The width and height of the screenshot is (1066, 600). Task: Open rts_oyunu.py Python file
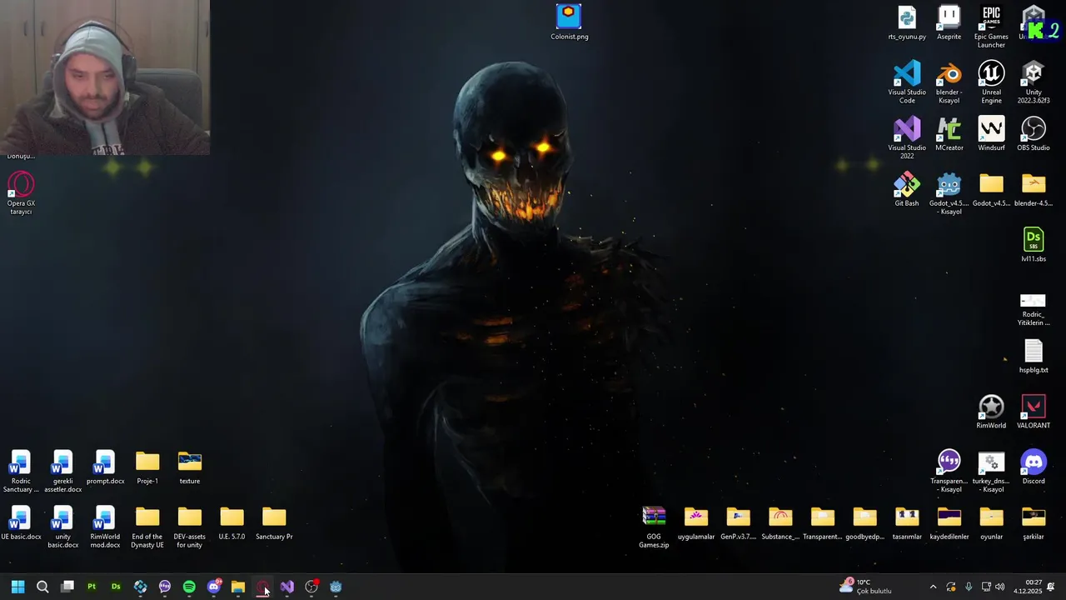[x=907, y=22]
